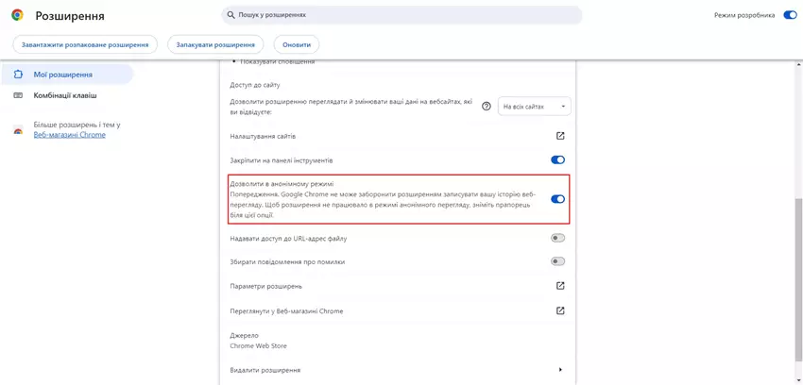Disable Дозволити в анонімному режимі toggle
Image resolution: width=803 pixels, height=385 pixels.
557,199
